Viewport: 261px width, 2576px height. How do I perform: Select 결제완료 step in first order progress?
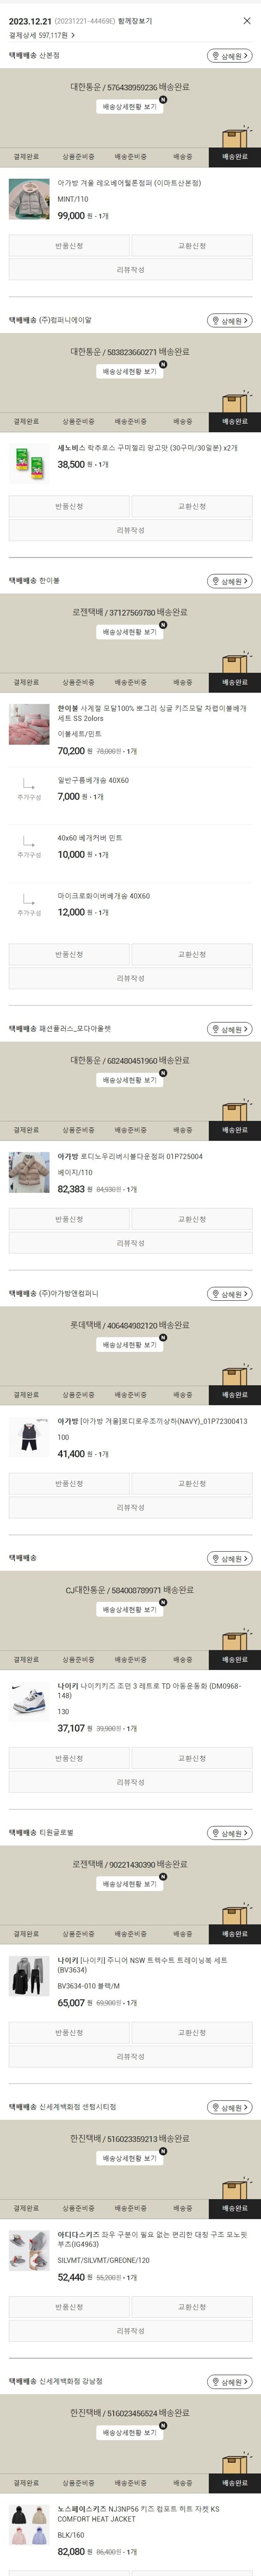pyautogui.click(x=26, y=157)
